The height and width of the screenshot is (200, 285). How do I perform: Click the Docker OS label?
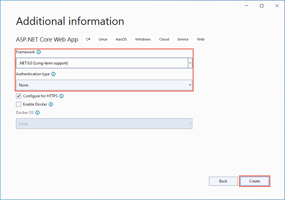(x=25, y=113)
